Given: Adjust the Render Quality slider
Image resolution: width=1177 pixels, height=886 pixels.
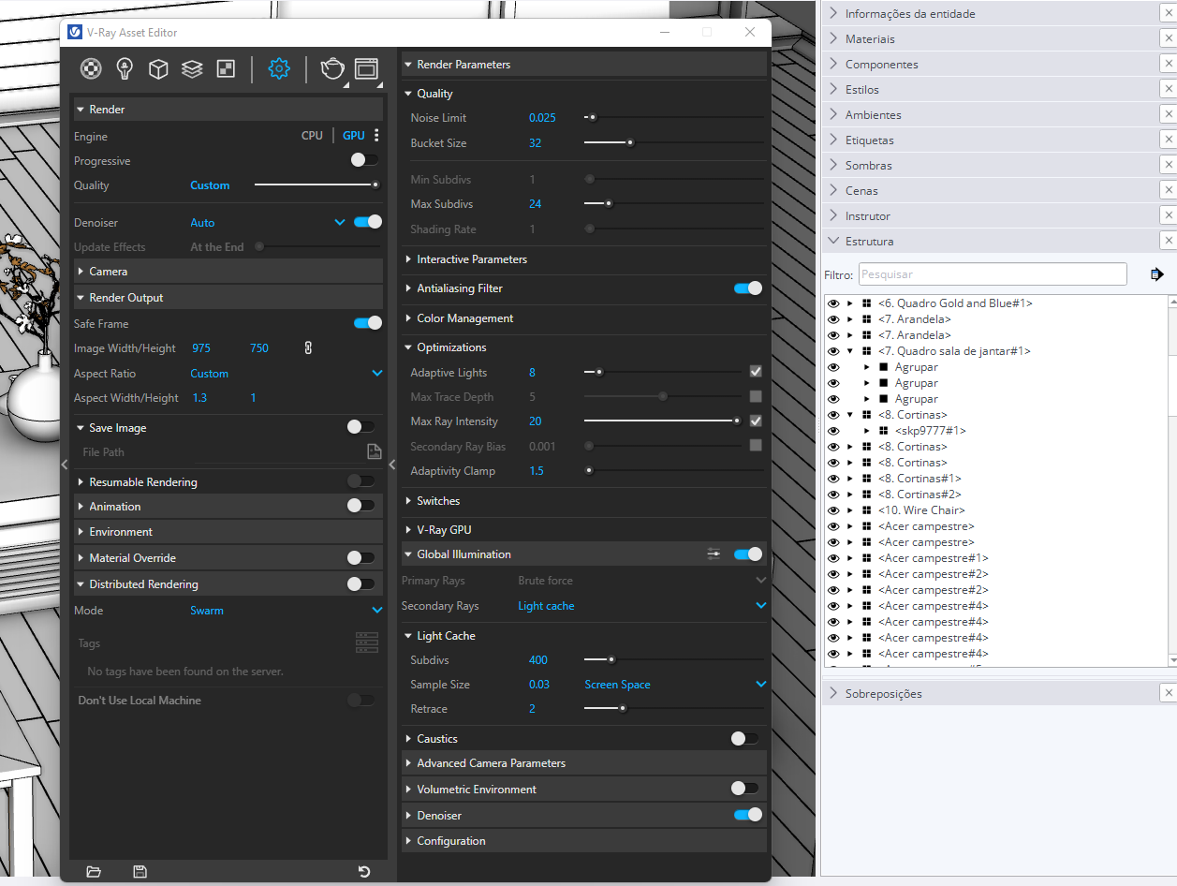Looking at the screenshot, I should pos(316,185).
